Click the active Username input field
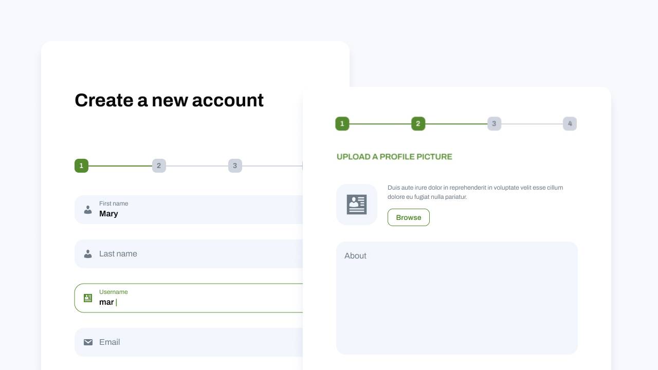 pyautogui.click(x=195, y=299)
